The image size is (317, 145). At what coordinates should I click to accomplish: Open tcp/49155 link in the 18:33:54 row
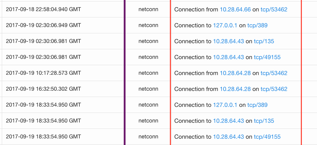point(267,137)
